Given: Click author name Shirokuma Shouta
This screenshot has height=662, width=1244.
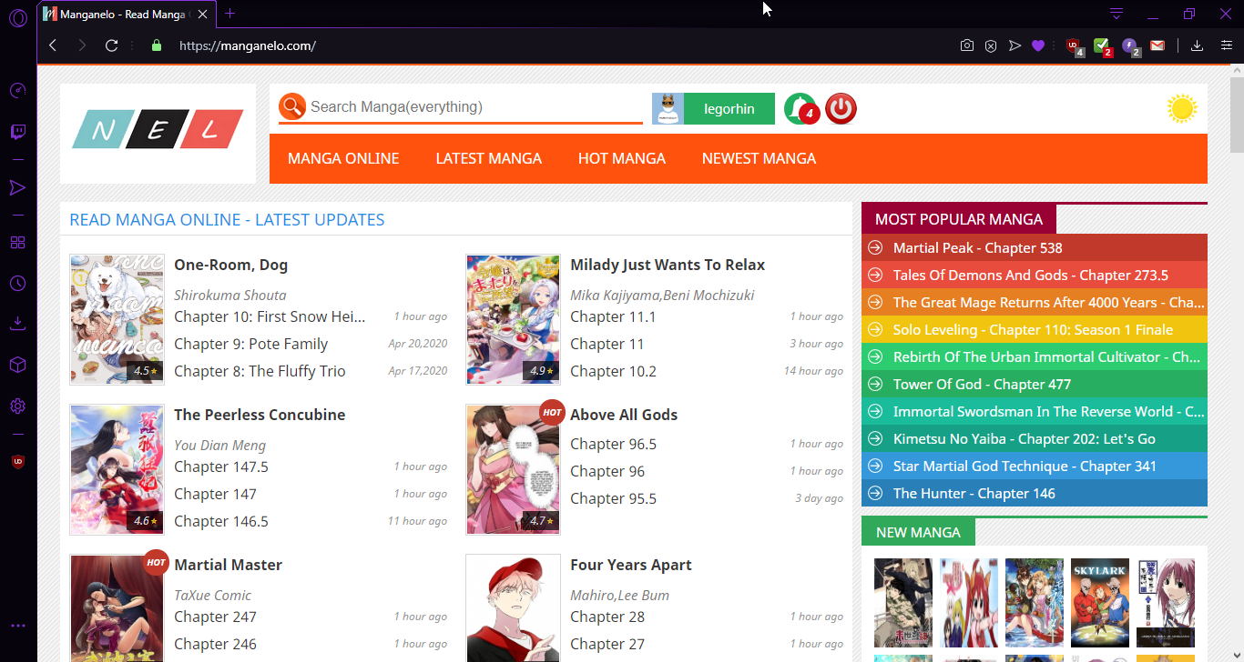Looking at the screenshot, I should [230, 295].
